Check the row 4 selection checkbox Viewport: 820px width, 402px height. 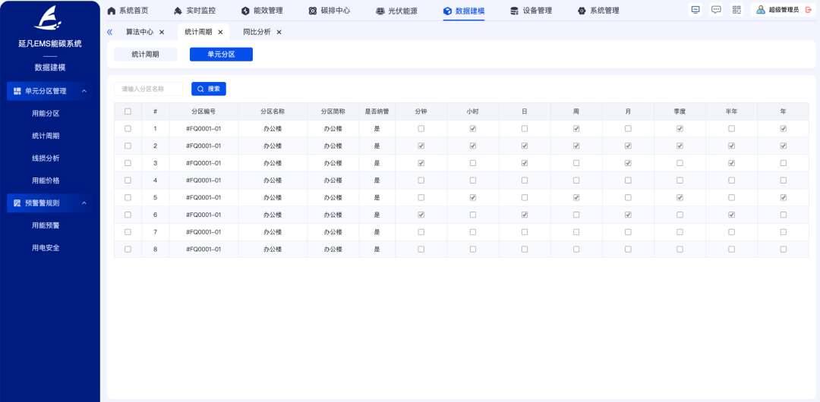click(128, 181)
